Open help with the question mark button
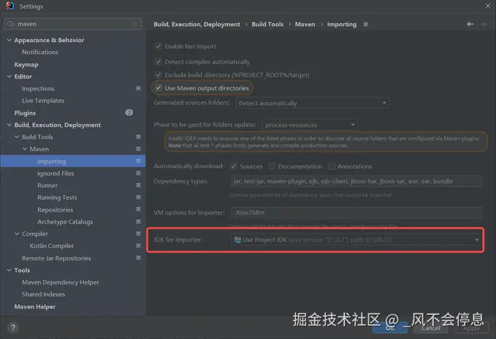496x339 pixels. (13, 327)
